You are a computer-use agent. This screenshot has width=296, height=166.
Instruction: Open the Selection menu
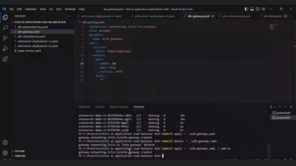[31, 9]
